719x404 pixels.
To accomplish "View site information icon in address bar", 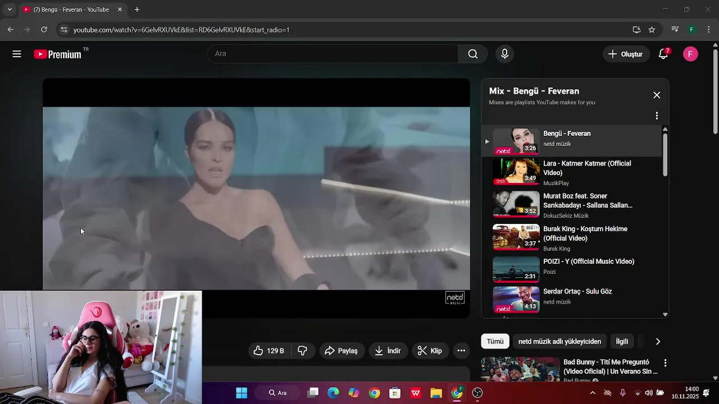I will [x=63, y=30].
